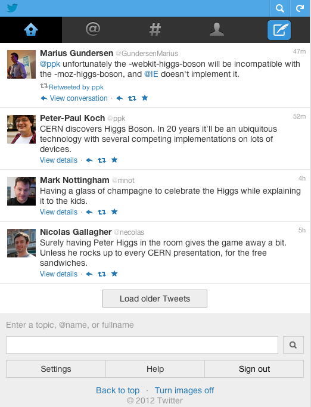Select the Home tab
311x407 pixels.
pos(31,29)
